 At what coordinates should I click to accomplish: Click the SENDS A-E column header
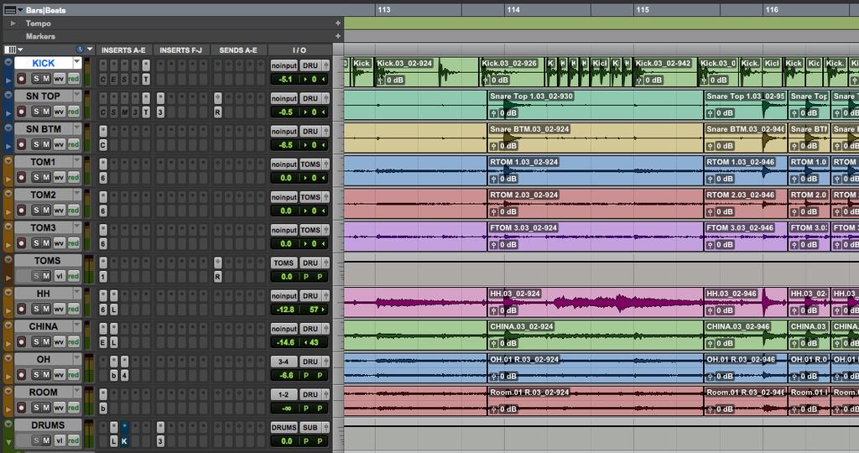tap(238, 49)
